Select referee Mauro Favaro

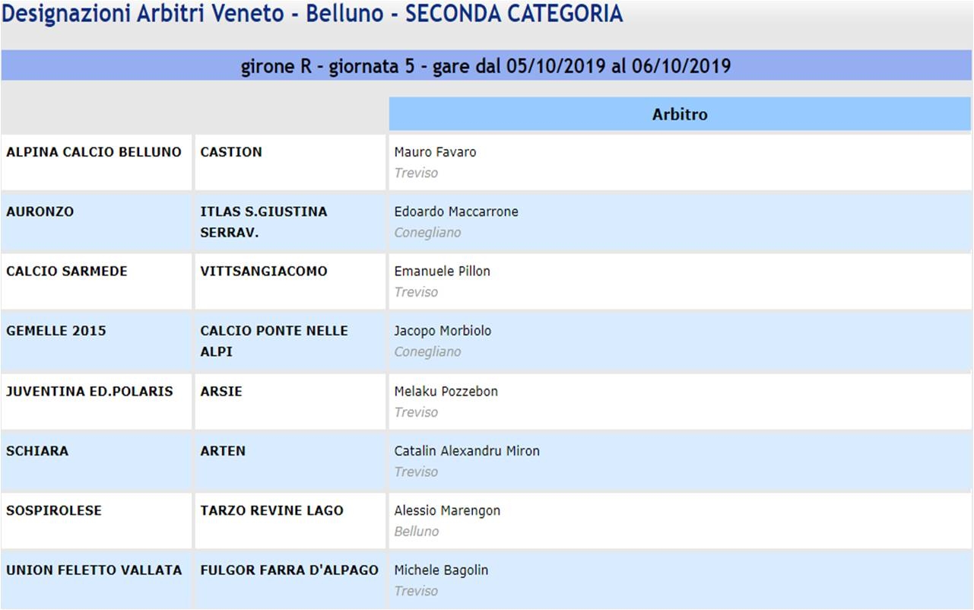tap(435, 152)
